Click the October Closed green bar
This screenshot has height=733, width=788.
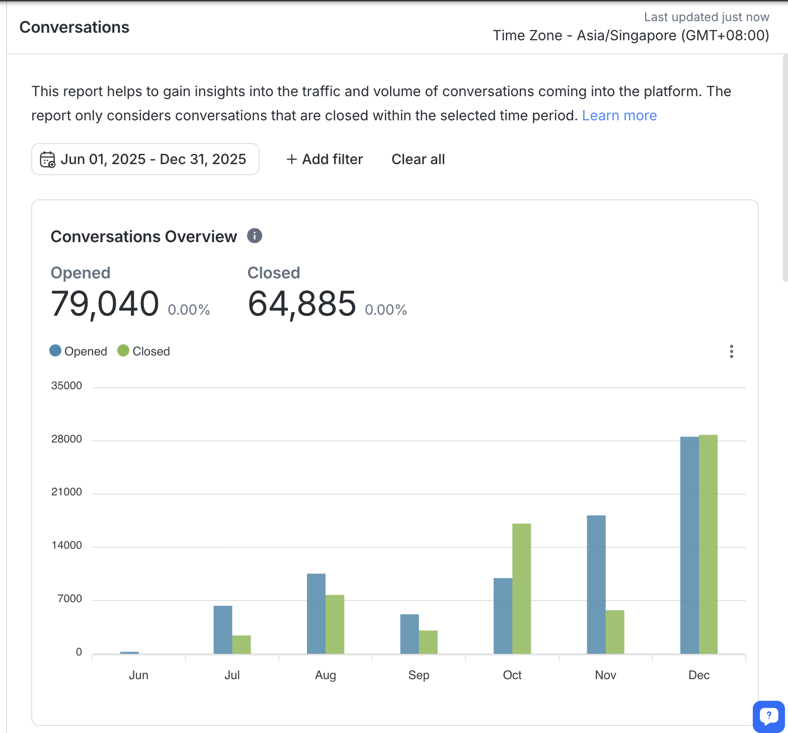pyautogui.click(x=521, y=589)
